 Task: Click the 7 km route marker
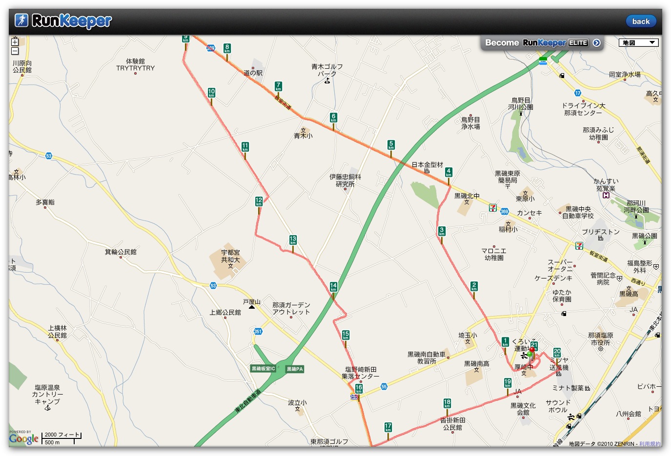278,87
